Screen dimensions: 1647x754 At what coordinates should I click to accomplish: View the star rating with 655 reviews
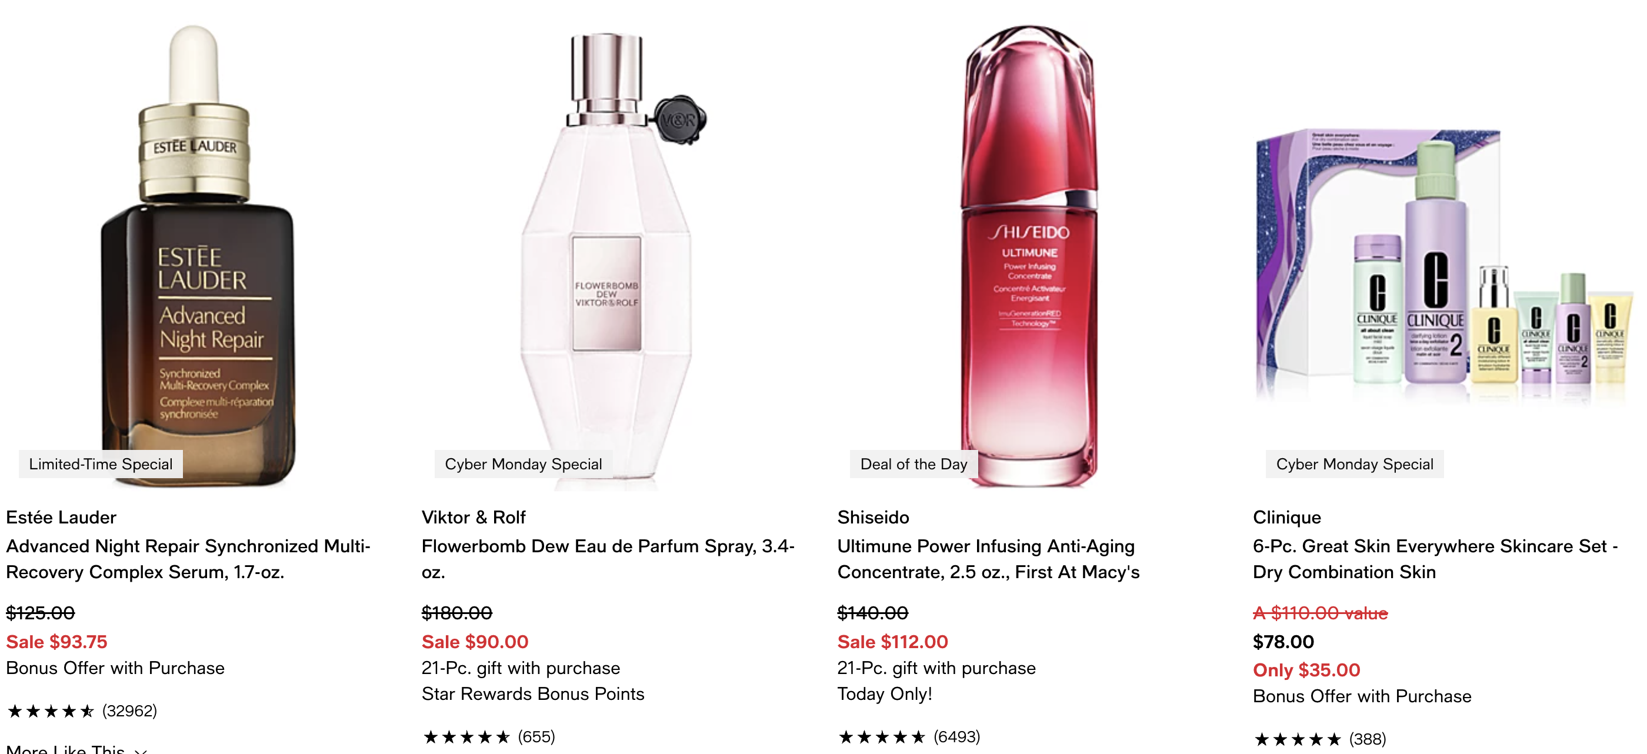tap(466, 737)
